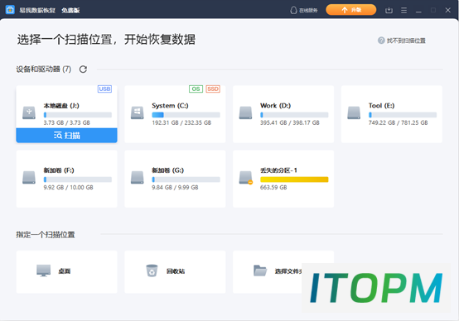Minimize the data recovery window

[418, 11]
